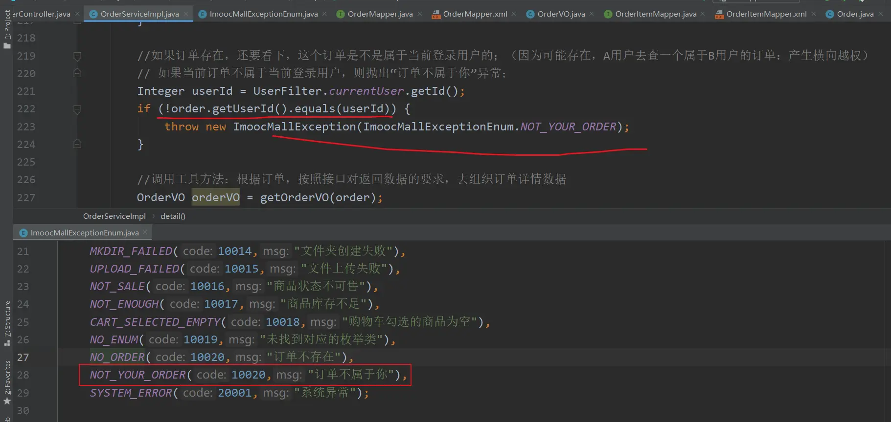Screen dimensions: 891x422
Task: Click line number 221 in the gutter
Action: (x=26, y=91)
